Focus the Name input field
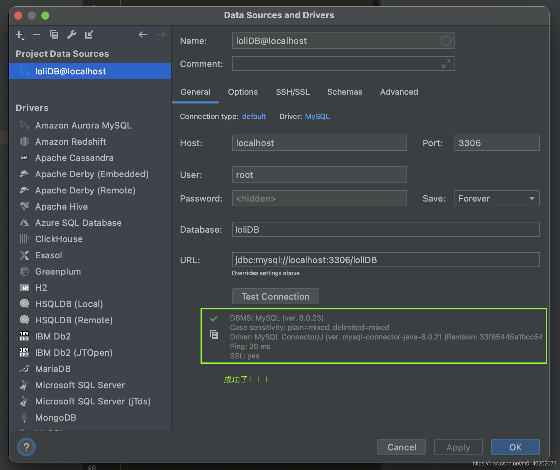 343,41
